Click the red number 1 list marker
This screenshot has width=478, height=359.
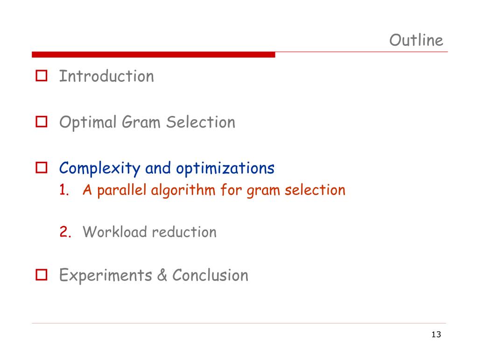click(x=64, y=190)
